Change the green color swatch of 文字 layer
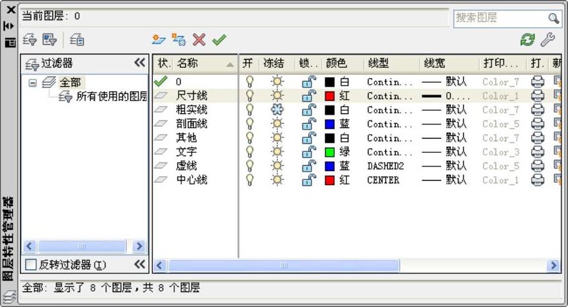This screenshot has width=568, height=307. point(330,152)
